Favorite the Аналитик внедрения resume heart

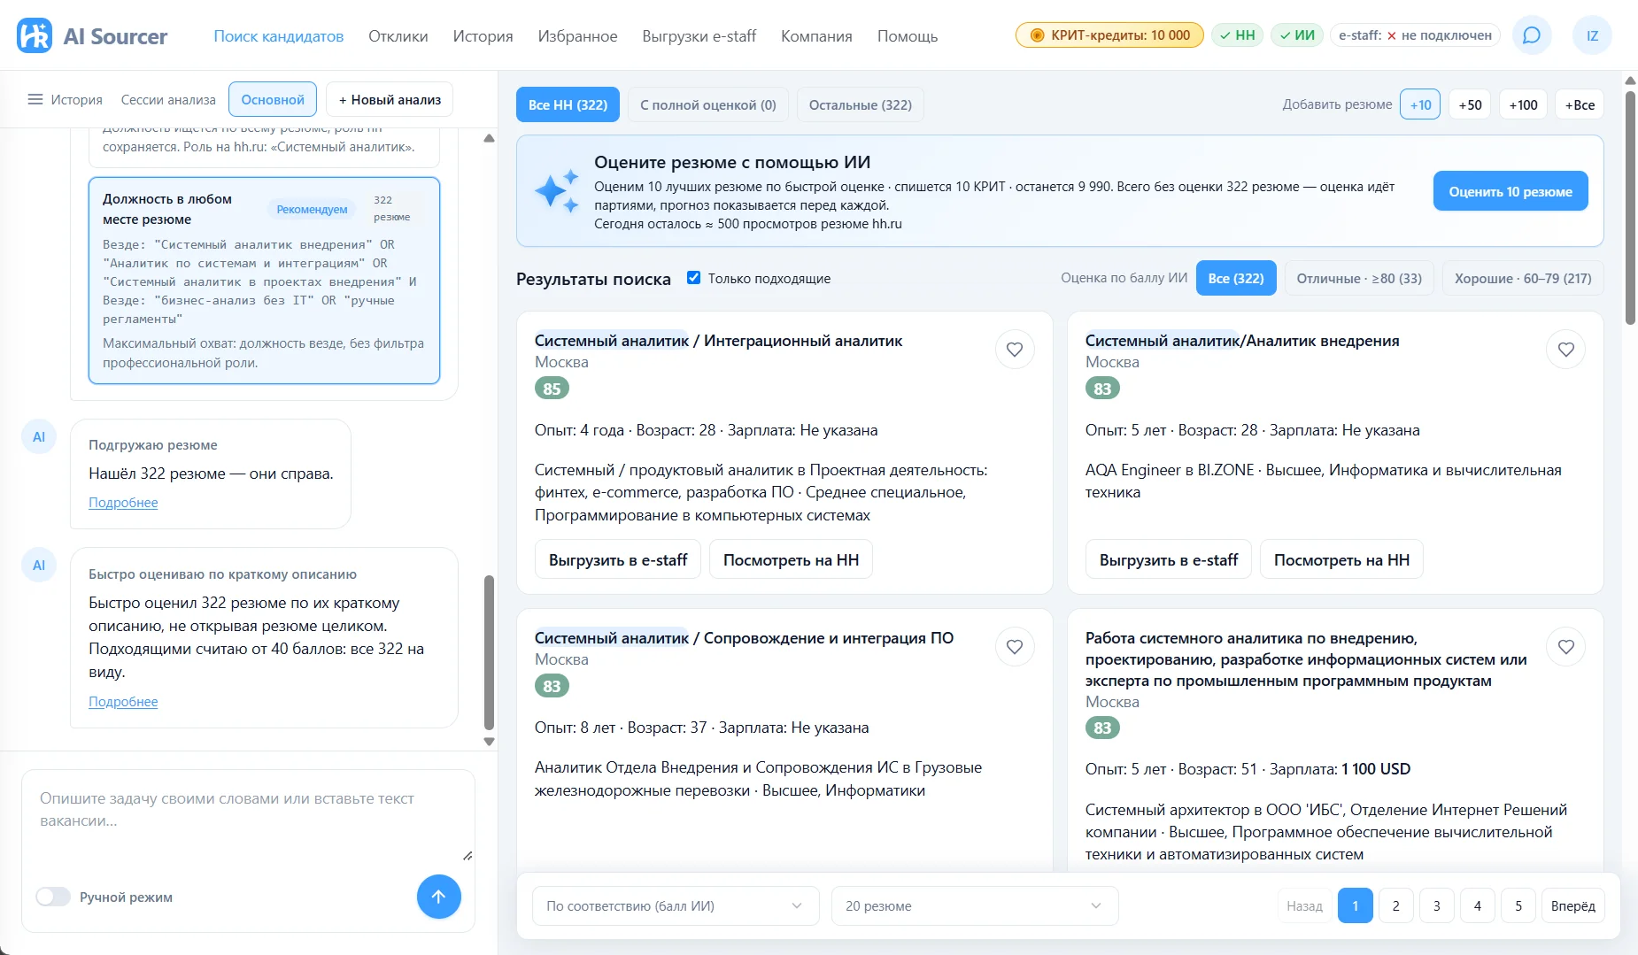pyautogui.click(x=1565, y=350)
